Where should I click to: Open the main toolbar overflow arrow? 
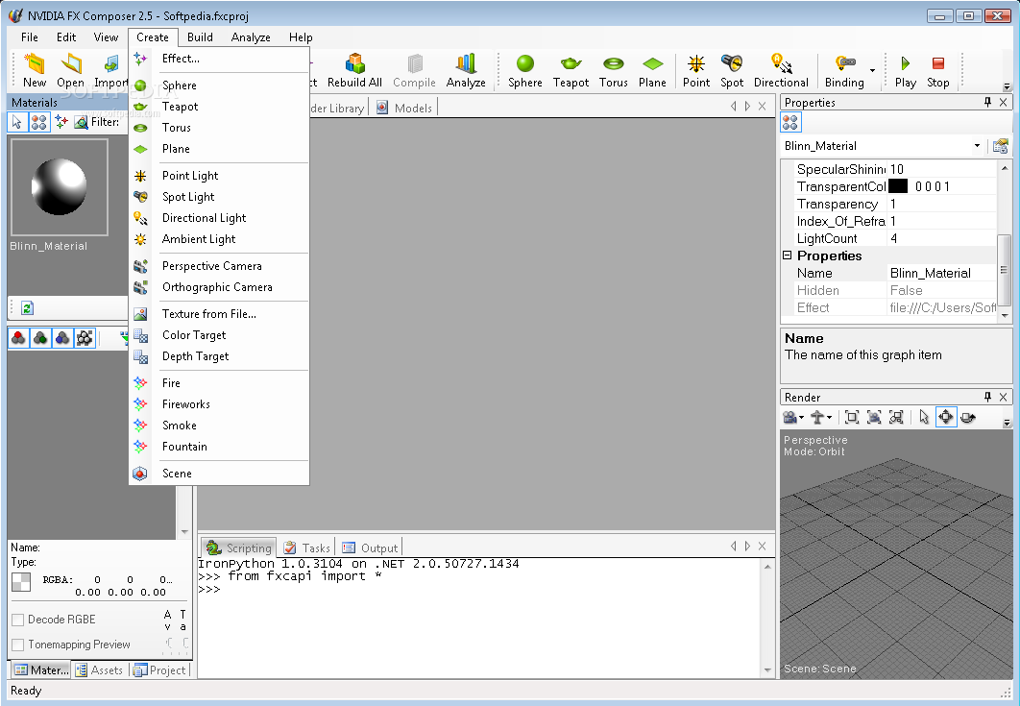tap(1007, 85)
